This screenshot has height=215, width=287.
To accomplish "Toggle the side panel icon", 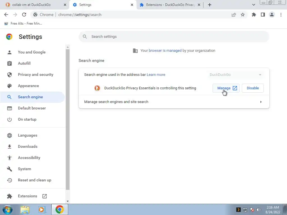I will [x=263, y=15].
